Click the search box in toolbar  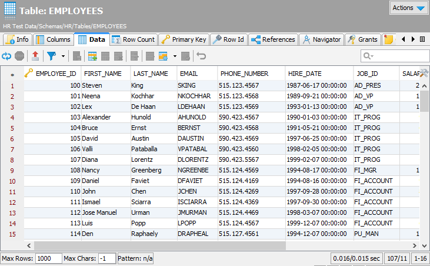click(x=395, y=56)
